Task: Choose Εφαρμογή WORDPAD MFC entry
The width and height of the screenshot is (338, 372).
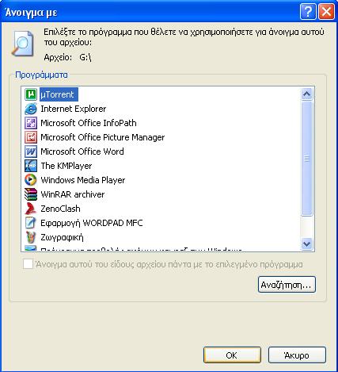Action: (x=92, y=223)
